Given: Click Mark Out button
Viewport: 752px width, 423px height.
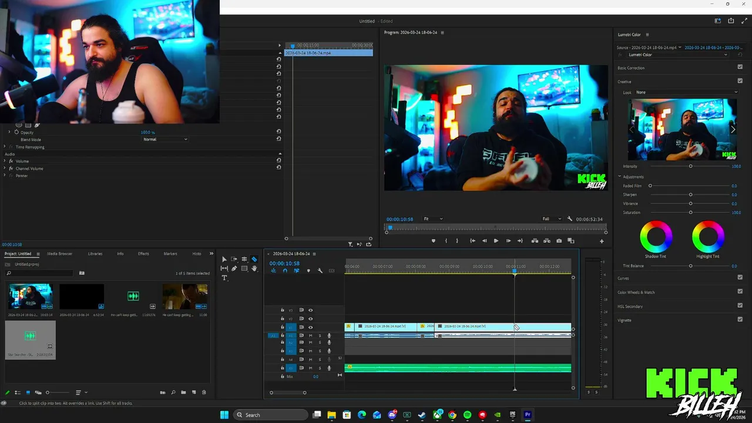Looking at the screenshot, I should (457, 241).
